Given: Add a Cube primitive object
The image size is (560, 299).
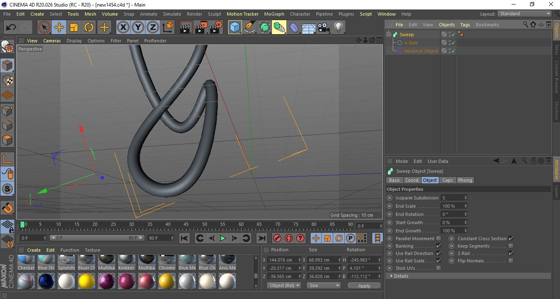Looking at the screenshot, I should point(235,28).
